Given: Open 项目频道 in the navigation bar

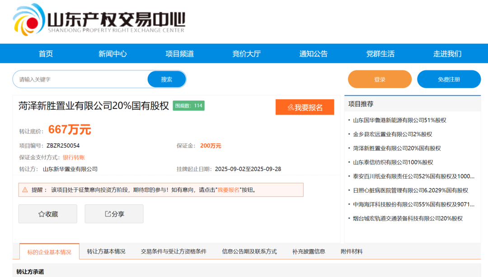Looking at the screenshot, I should click(x=179, y=54).
